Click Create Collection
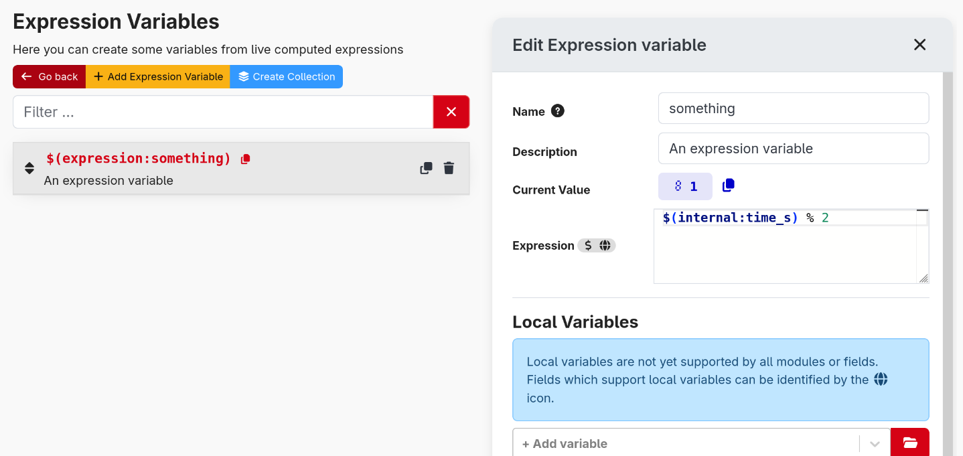 pyautogui.click(x=286, y=76)
